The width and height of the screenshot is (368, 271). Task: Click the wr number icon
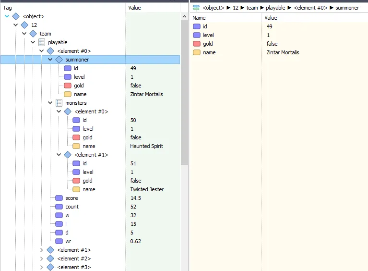pos(59,241)
